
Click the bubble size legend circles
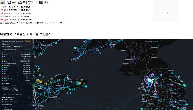(6, 88)
